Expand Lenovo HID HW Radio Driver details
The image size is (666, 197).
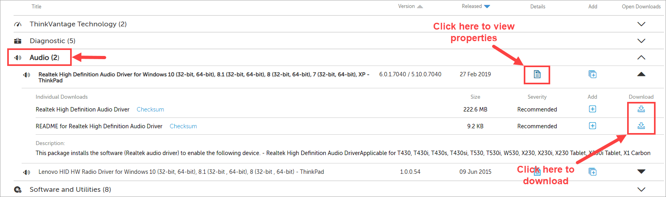click(641, 171)
